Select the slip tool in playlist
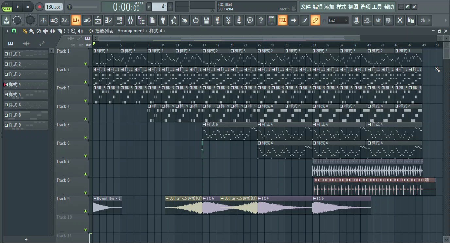450x243 pixels. 52,31
